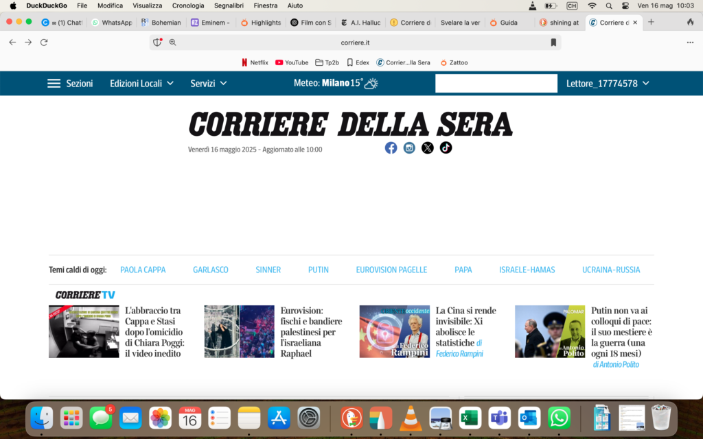Screen dimensions: 703x439
Task: Open the Sezioni hamburger menu icon
Action: point(54,84)
